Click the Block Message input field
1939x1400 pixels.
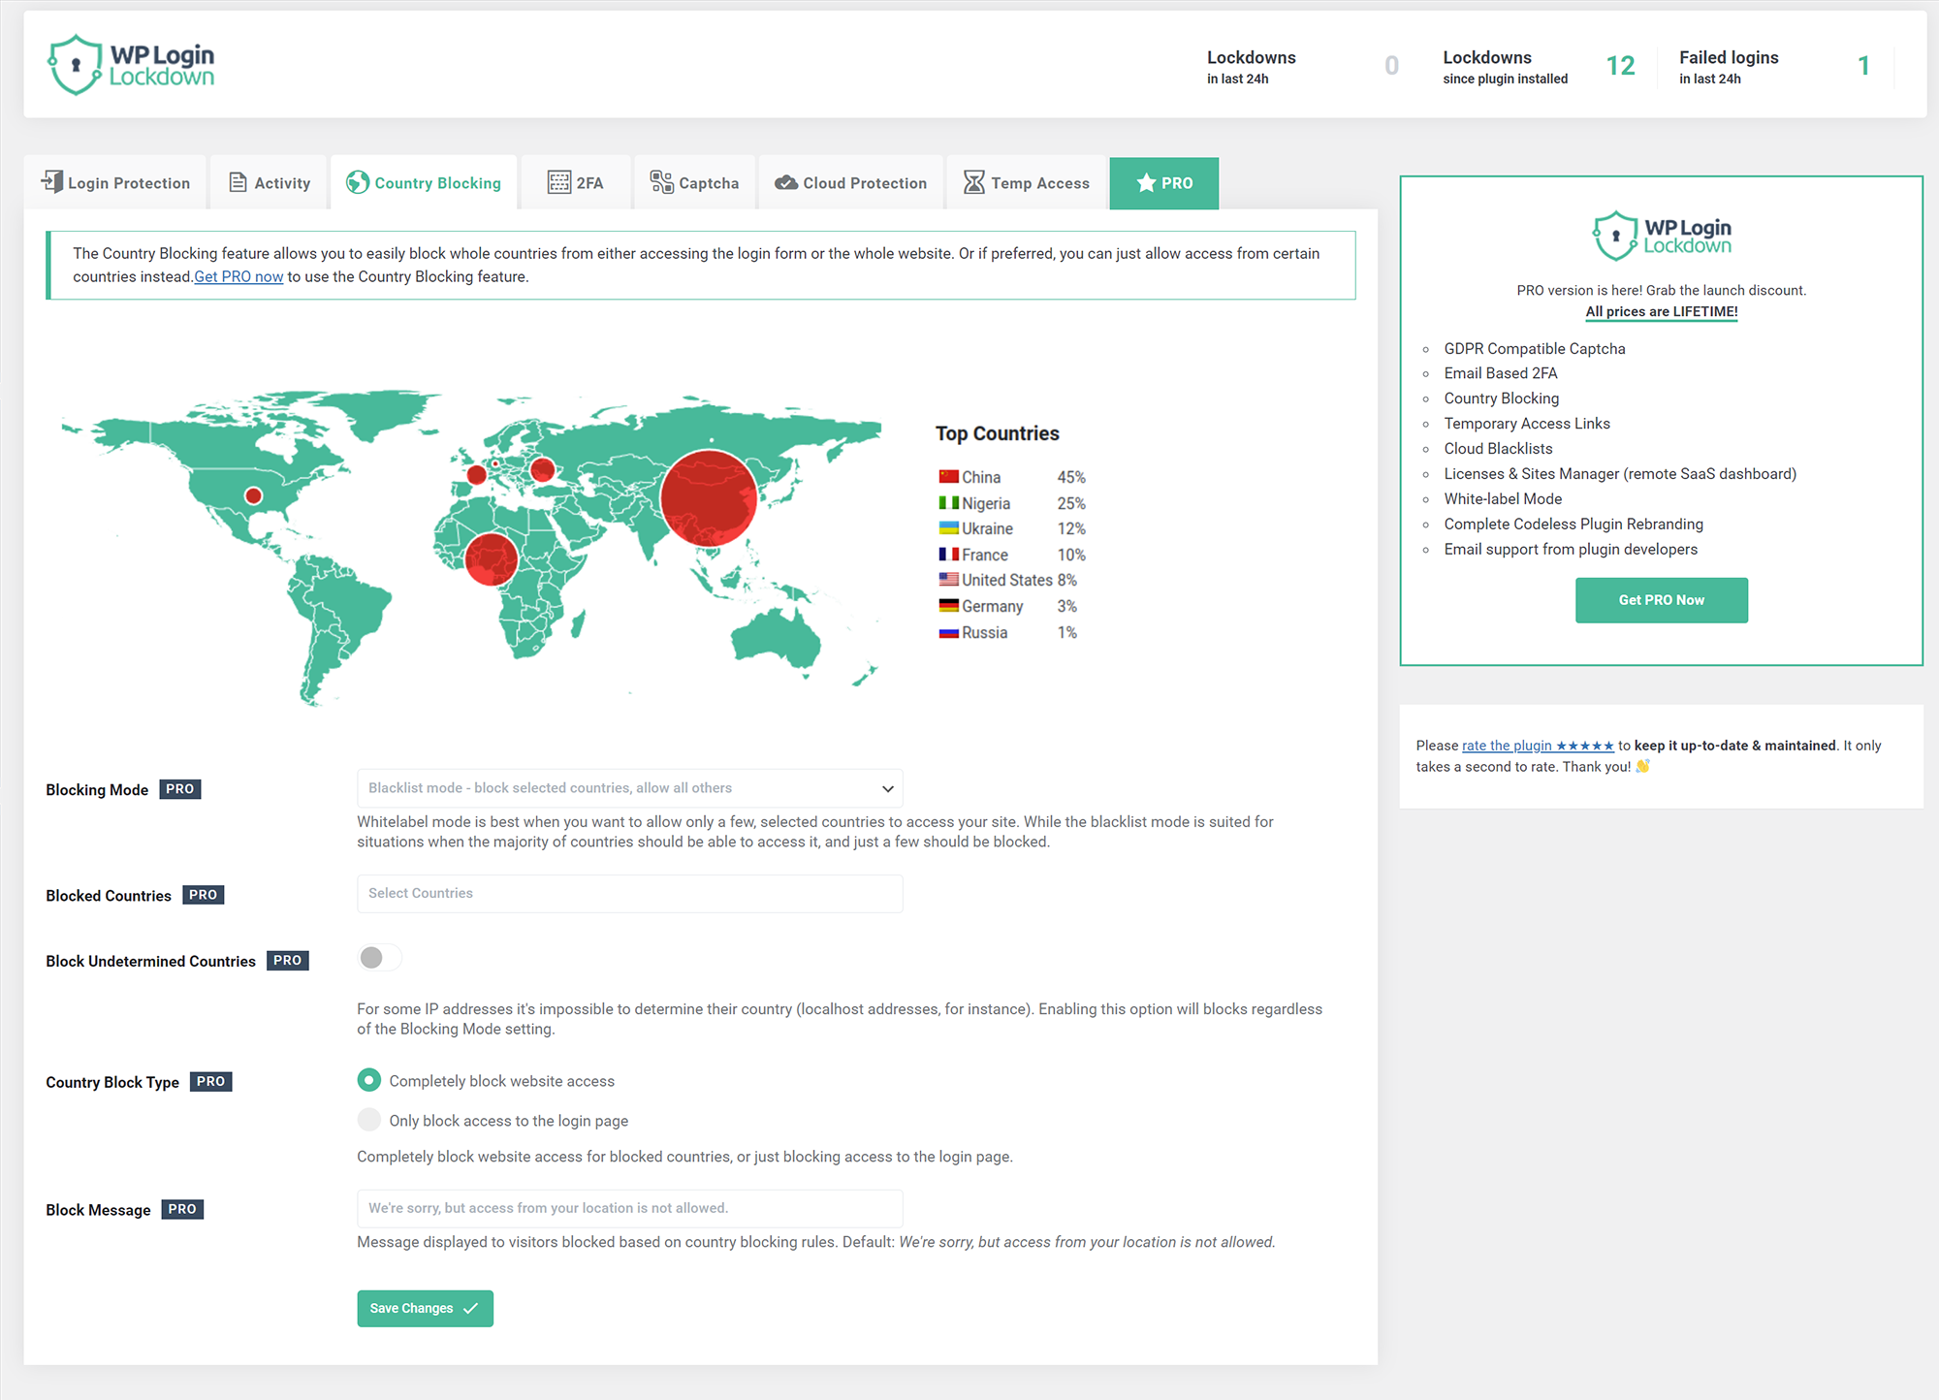click(629, 1208)
